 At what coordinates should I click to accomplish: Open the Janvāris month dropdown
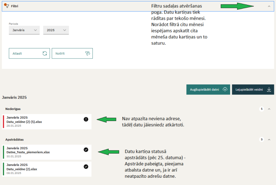tap(24, 30)
